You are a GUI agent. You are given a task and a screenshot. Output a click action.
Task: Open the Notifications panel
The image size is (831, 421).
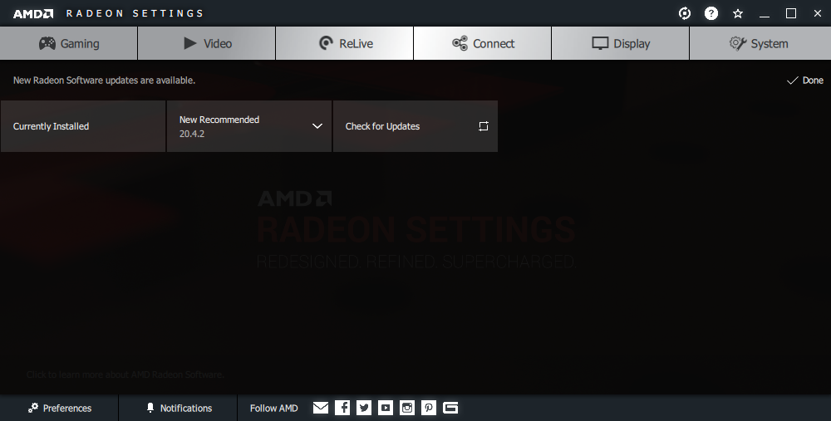pos(178,408)
